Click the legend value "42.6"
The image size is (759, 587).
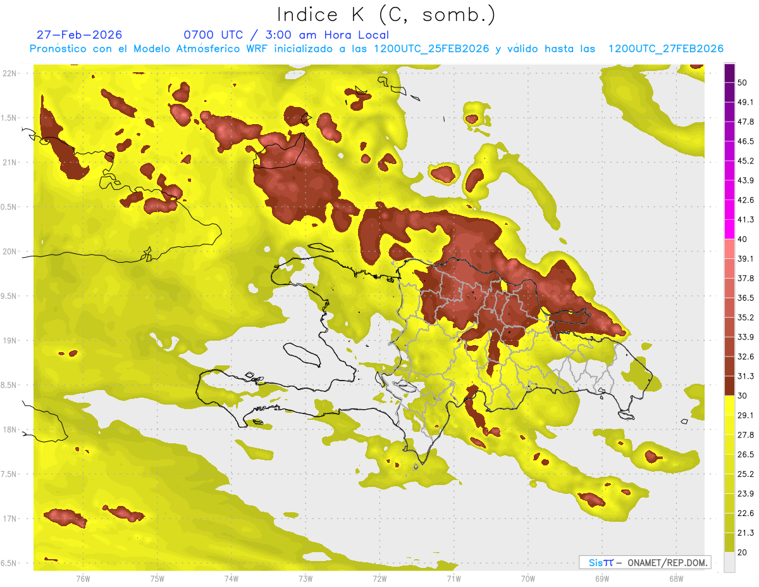pos(746,201)
